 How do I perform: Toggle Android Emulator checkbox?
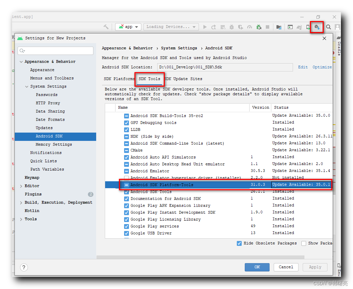pyautogui.click(x=127, y=171)
